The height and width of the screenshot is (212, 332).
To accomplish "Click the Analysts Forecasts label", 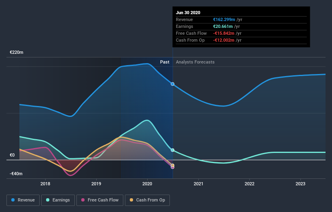I will tap(195, 62).
